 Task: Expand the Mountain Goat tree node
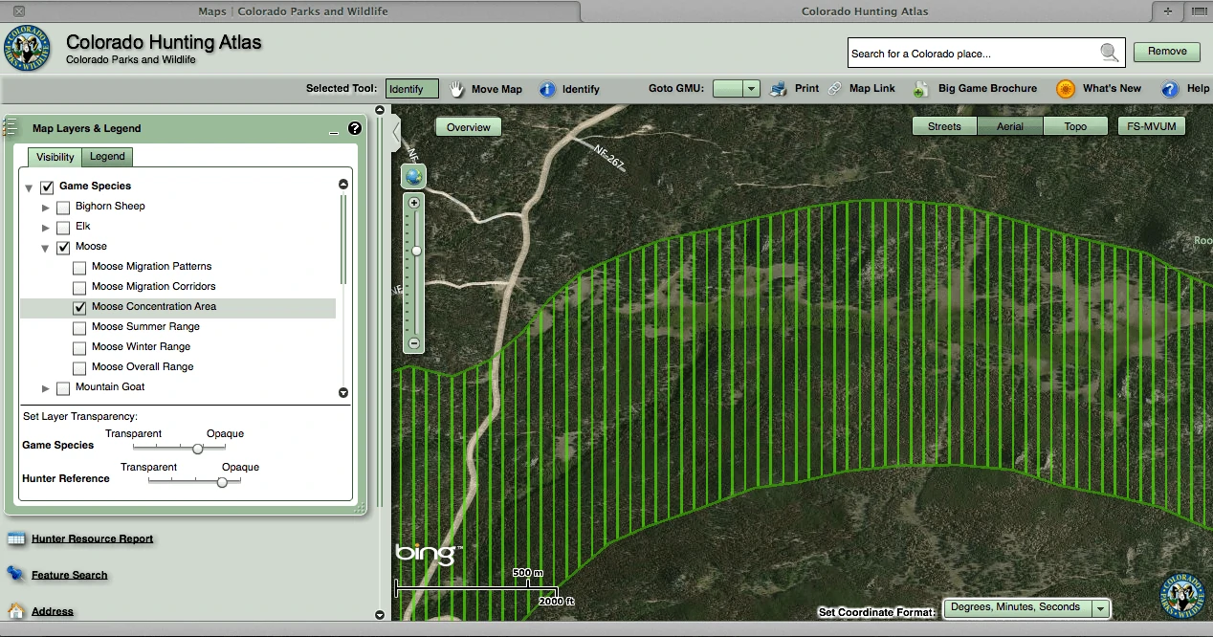coord(45,388)
